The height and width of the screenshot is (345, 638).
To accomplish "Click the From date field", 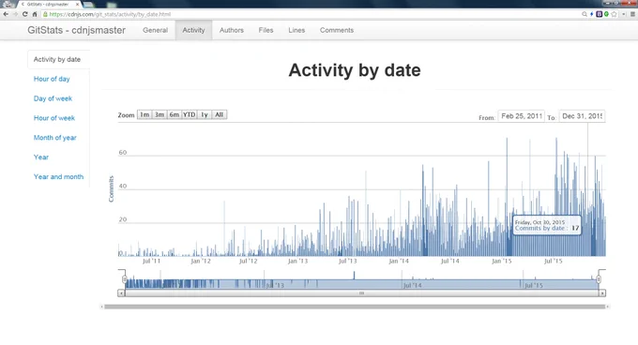I will click(x=522, y=116).
